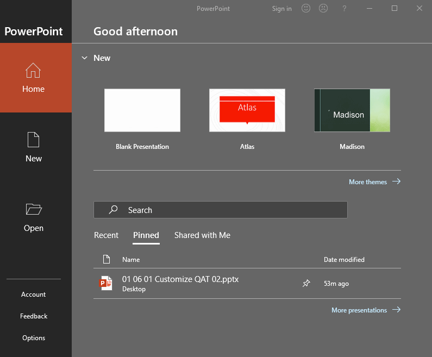Click the Home house icon in sidebar
432x357 pixels.
[x=33, y=71]
